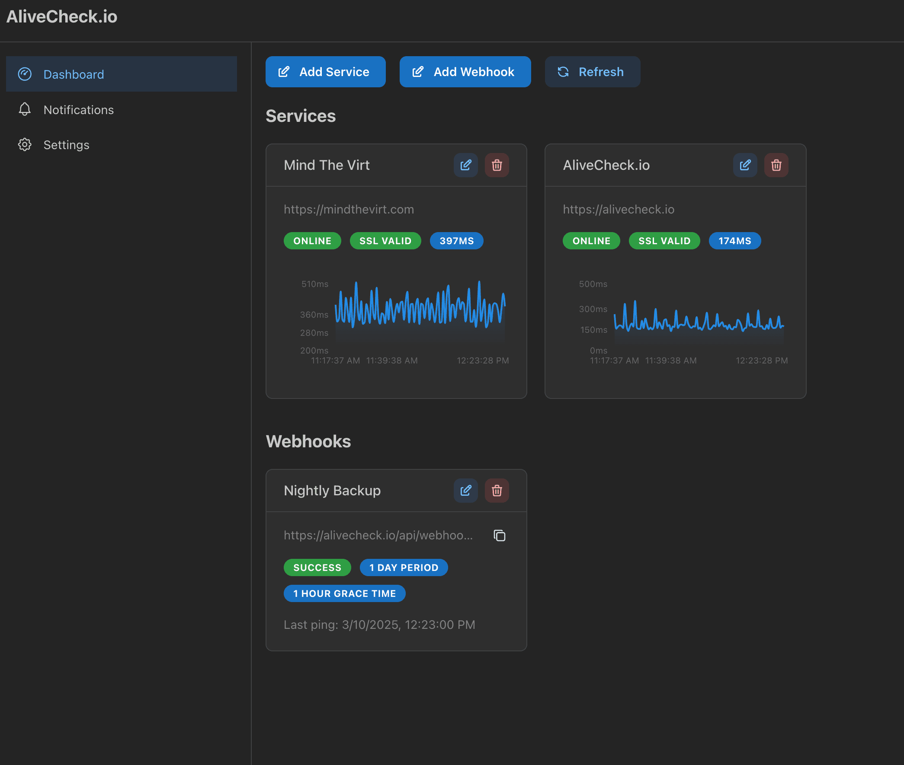Delete the AliveCheck.io service card
This screenshot has height=765, width=904.
tap(776, 165)
